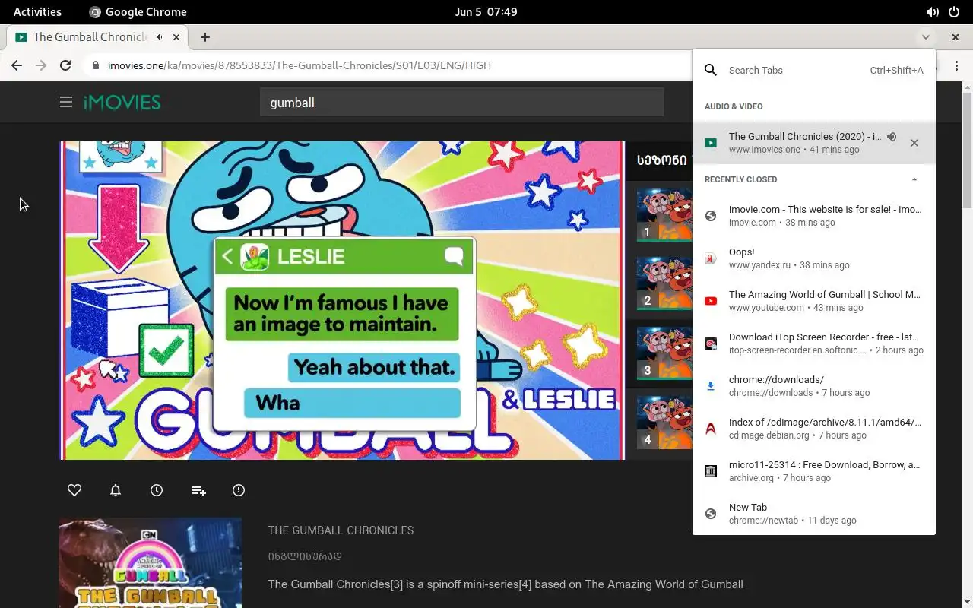973x608 pixels.
Task: Click the download arrow favicon for chrome://downloads
Action: [711, 386]
